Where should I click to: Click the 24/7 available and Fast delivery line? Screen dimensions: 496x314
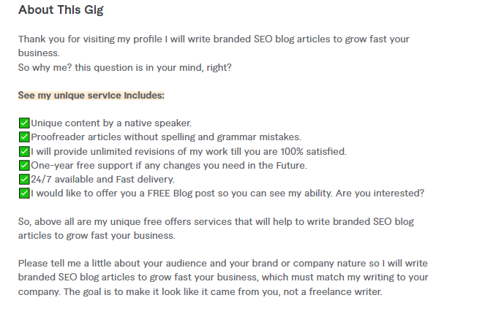coord(102,179)
